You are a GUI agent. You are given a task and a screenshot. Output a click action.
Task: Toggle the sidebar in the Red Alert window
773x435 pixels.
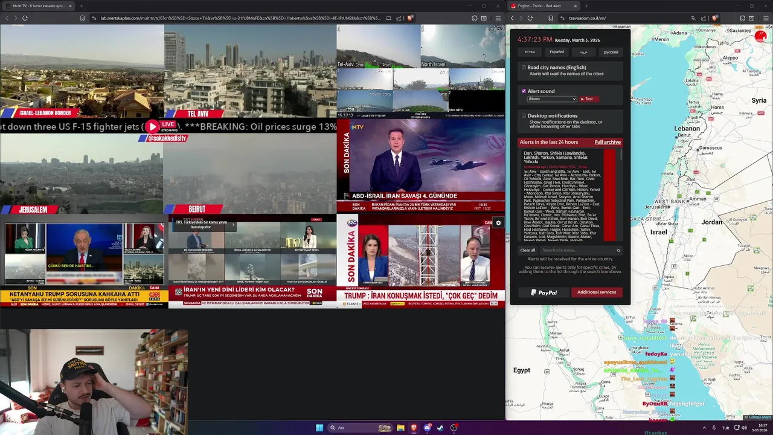pos(752,18)
